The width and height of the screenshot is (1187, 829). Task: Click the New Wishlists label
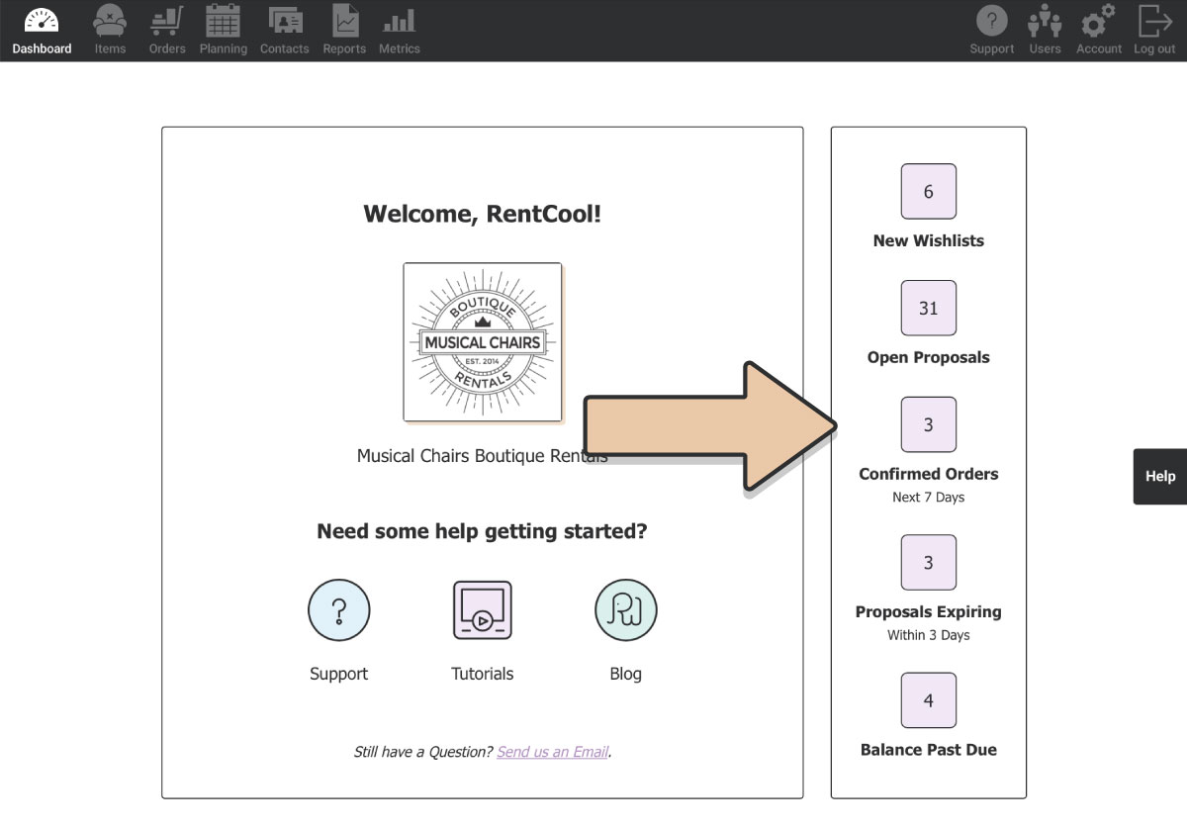tap(928, 240)
